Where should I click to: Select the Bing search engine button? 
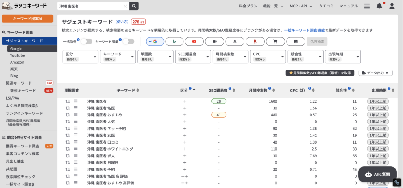174,41
